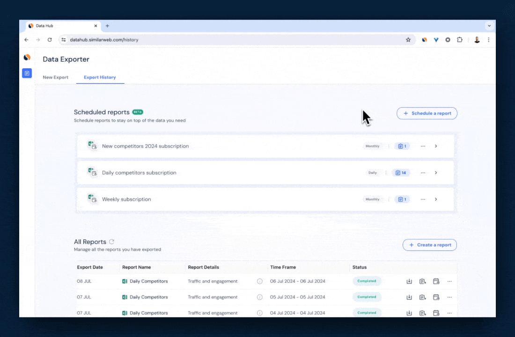The width and height of the screenshot is (515, 337).
Task: Copy report details for the 07 JUL report
Action: coord(423,297)
